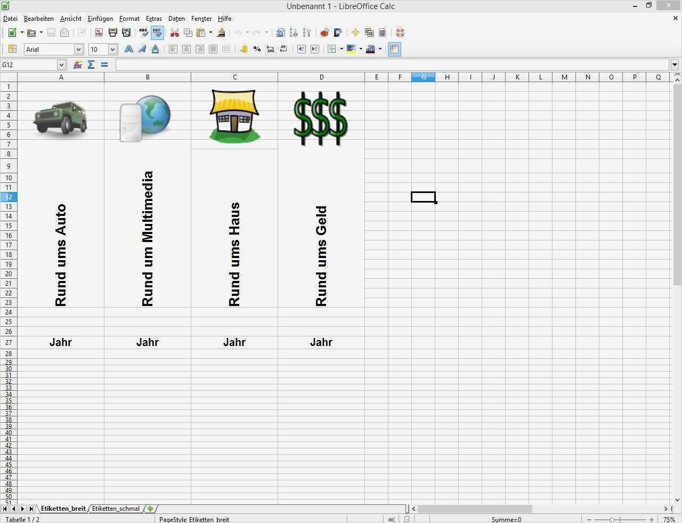Sort the selection ascending
This screenshot has height=523, width=682.
coord(294,33)
